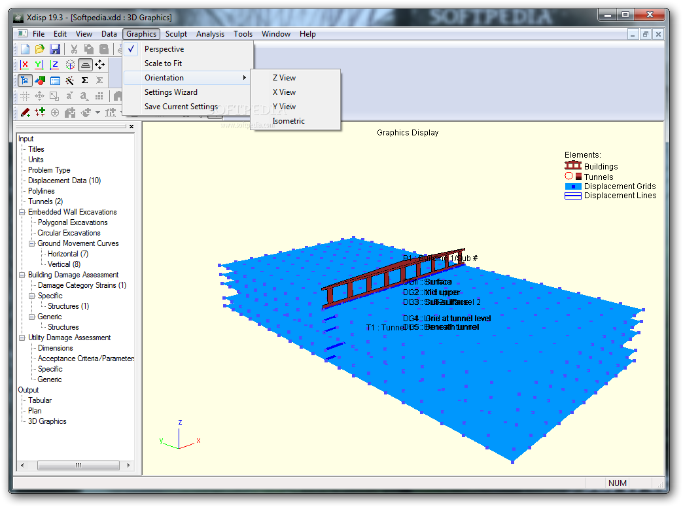Create a new file with the New icon
Image resolution: width=683 pixels, height=507 pixels.
(x=25, y=49)
